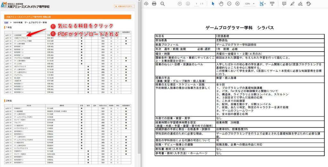Viewport: 328px width, 167px height.
Task: Click the rightmost share/stamp toolbar icon
Action: [308, 4]
